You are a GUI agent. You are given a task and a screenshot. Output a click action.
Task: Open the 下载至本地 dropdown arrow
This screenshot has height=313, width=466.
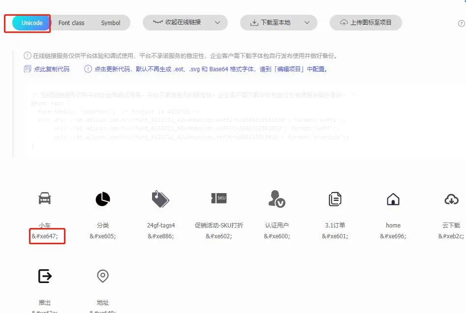(307, 23)
